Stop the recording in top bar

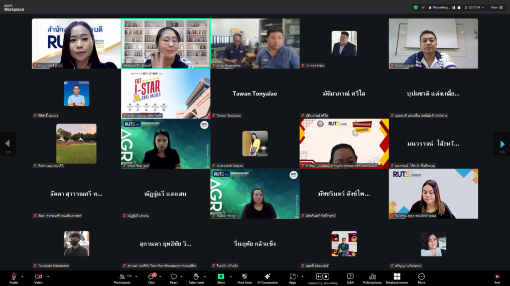[459, 7]
